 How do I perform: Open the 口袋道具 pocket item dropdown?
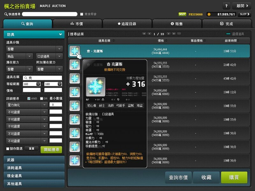49,56
